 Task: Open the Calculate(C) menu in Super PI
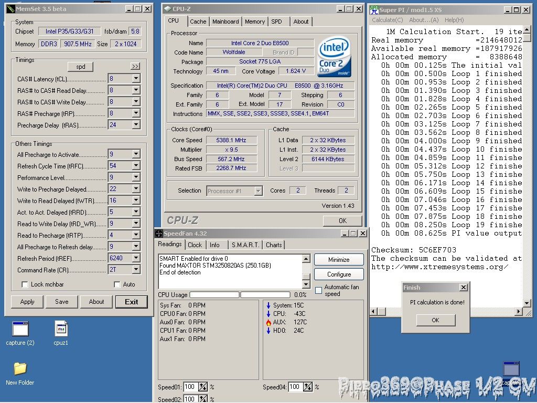pos(388,20)
